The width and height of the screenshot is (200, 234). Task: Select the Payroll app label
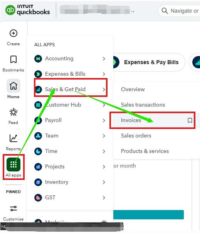tap(53, 120)
